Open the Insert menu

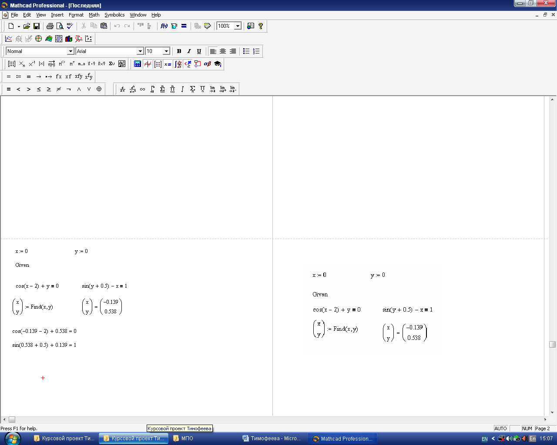click(x=57, y=15)
